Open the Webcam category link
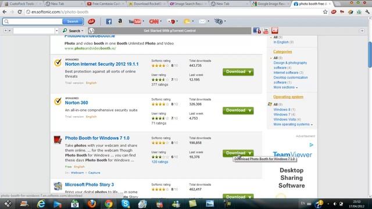 tap(77, 173)
